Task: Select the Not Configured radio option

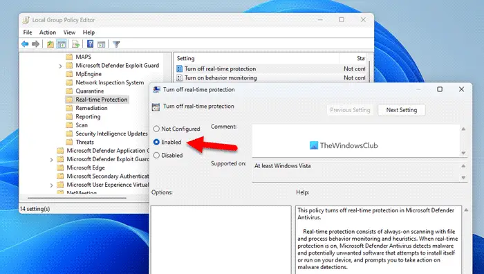Action: [x=156, y=129]
